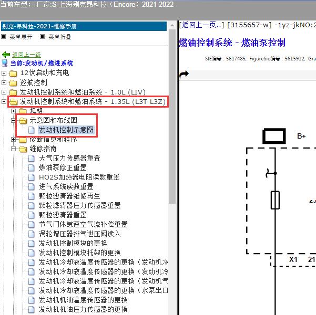316x315 pixels.
Task: Click open-folder icon beside 1.35L (L3T L3Z)
Action: [14, 102]
